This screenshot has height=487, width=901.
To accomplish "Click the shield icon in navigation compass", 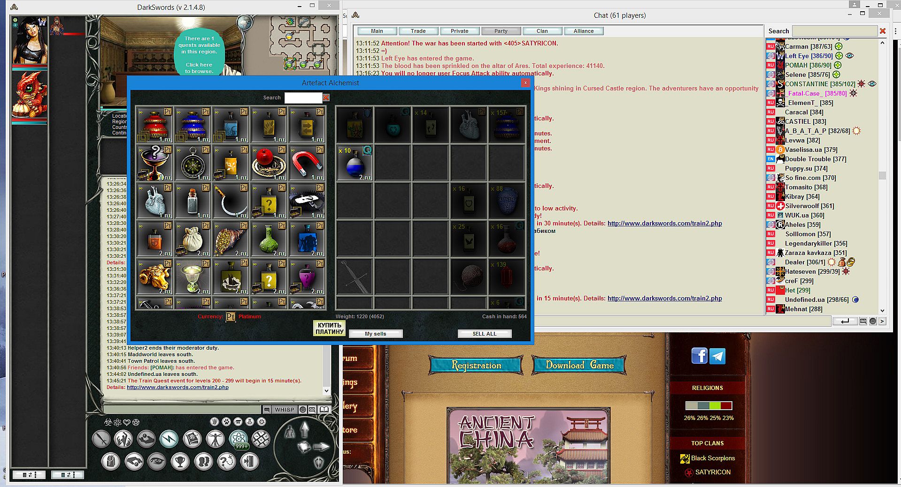I will click(x=319, y=463).
